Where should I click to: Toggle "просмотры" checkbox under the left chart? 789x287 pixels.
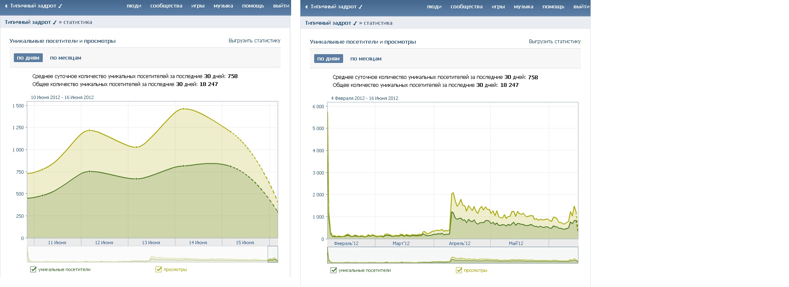pyautogui.click(x=159, y=269)
